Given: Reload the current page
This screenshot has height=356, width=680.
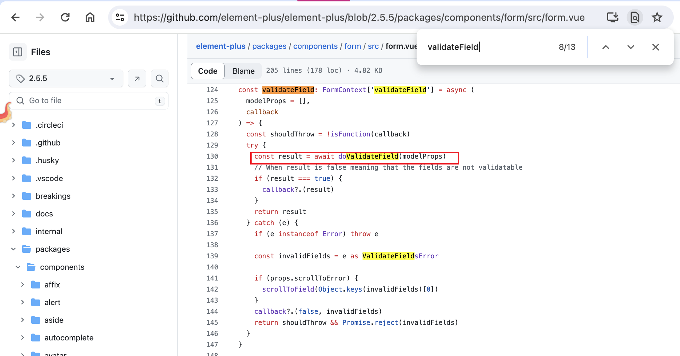Looking at the screenshot, I should [x=65, y=17].
